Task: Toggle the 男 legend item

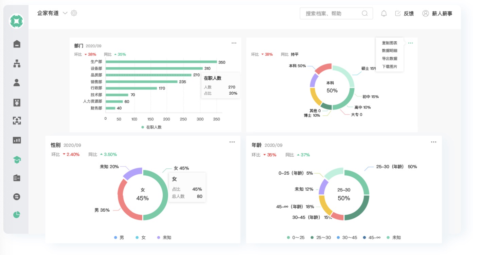Action: pyautogui.click(x=119, y=237)
